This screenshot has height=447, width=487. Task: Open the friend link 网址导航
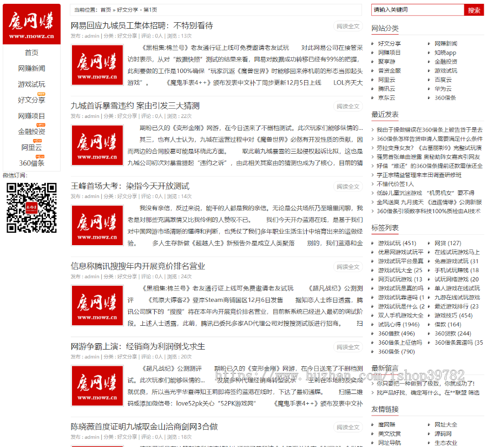coord(389,443)
